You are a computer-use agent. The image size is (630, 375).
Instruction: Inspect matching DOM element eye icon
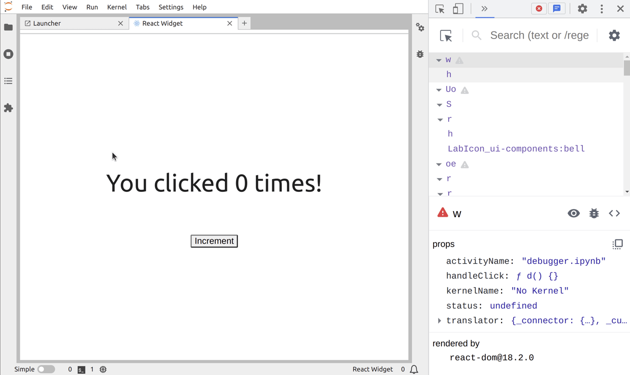[x=574, y=214]
